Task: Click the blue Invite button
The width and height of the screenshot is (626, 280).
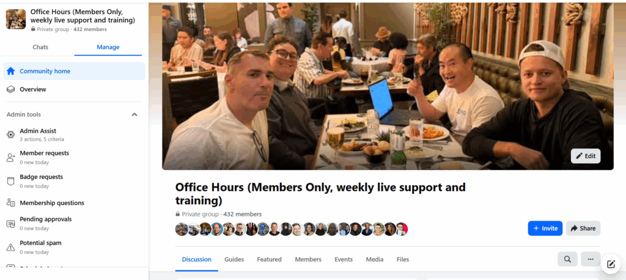Action: [545, 229]
